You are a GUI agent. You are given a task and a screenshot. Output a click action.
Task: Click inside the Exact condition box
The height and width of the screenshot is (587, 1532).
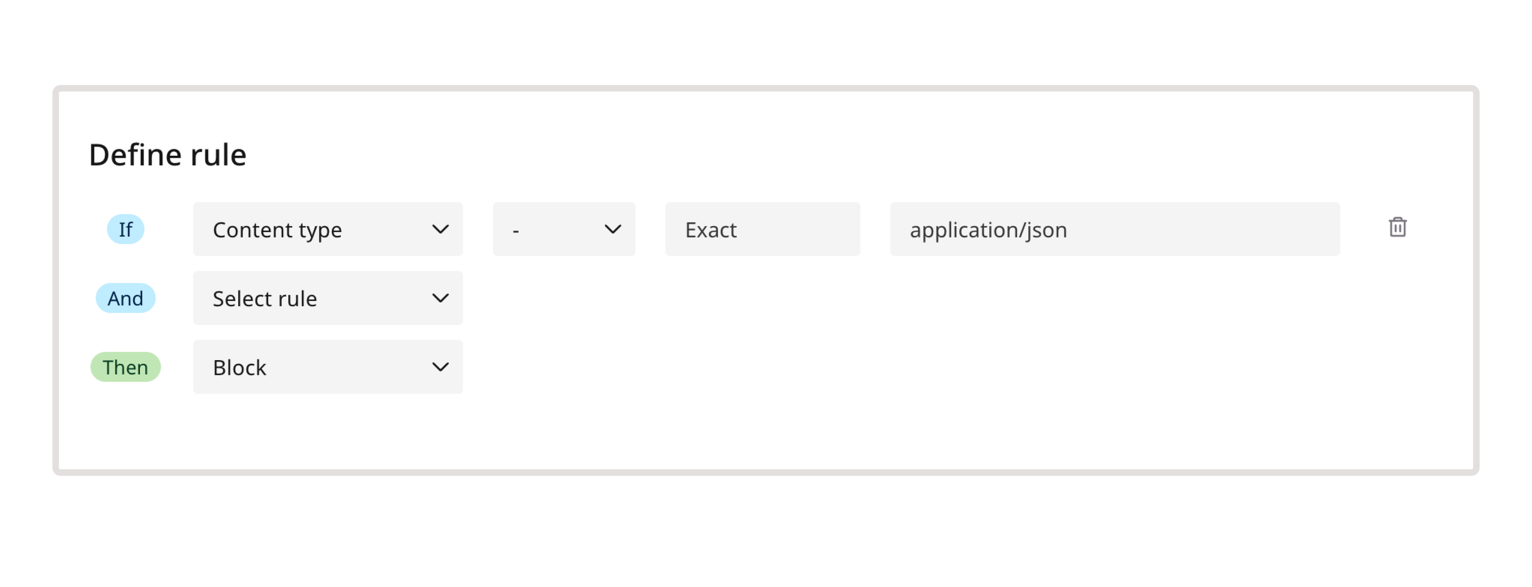point(762,229)
